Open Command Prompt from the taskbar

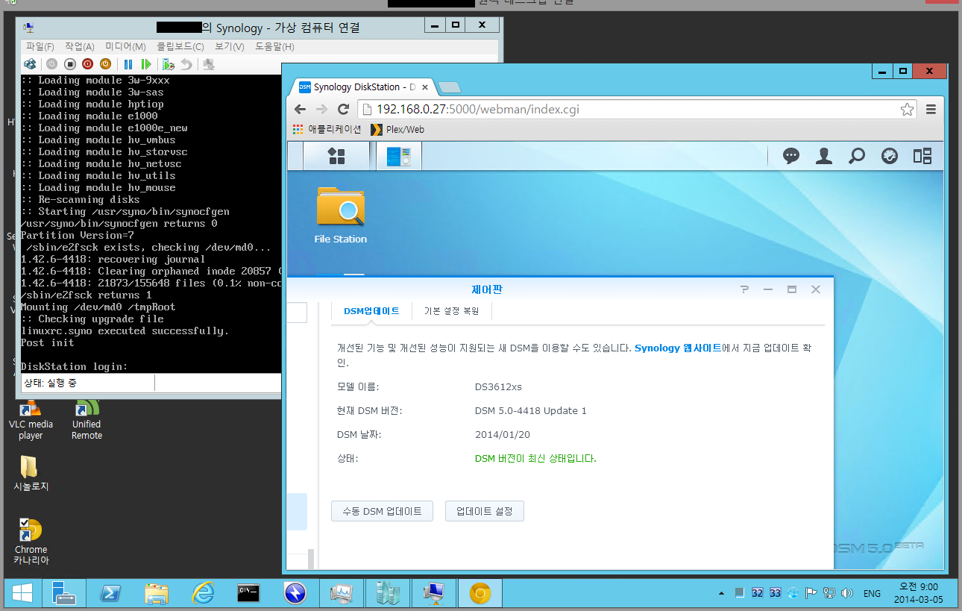pyautogui.click(x=248, y=594)
